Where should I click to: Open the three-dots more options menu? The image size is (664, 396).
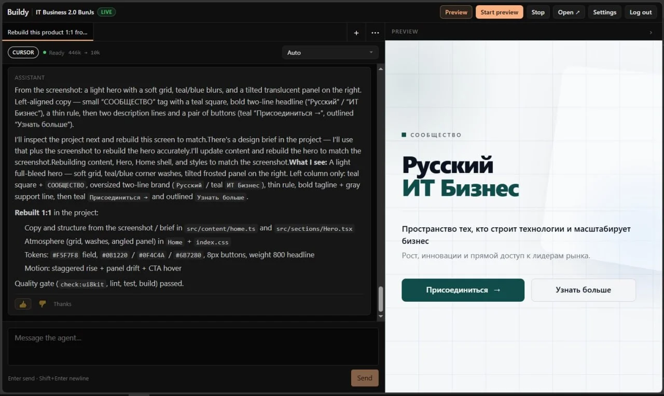pyautogui.click(x=375, y=33)
